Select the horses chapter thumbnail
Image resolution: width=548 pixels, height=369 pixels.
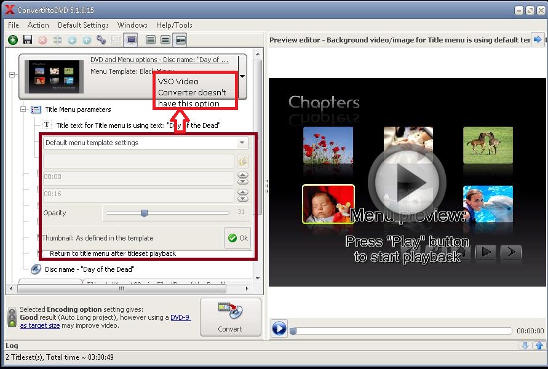[x=488, y=145]
